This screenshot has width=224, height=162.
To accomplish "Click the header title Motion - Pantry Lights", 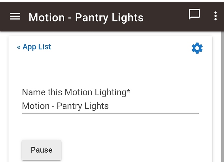I will click(86, 17).
